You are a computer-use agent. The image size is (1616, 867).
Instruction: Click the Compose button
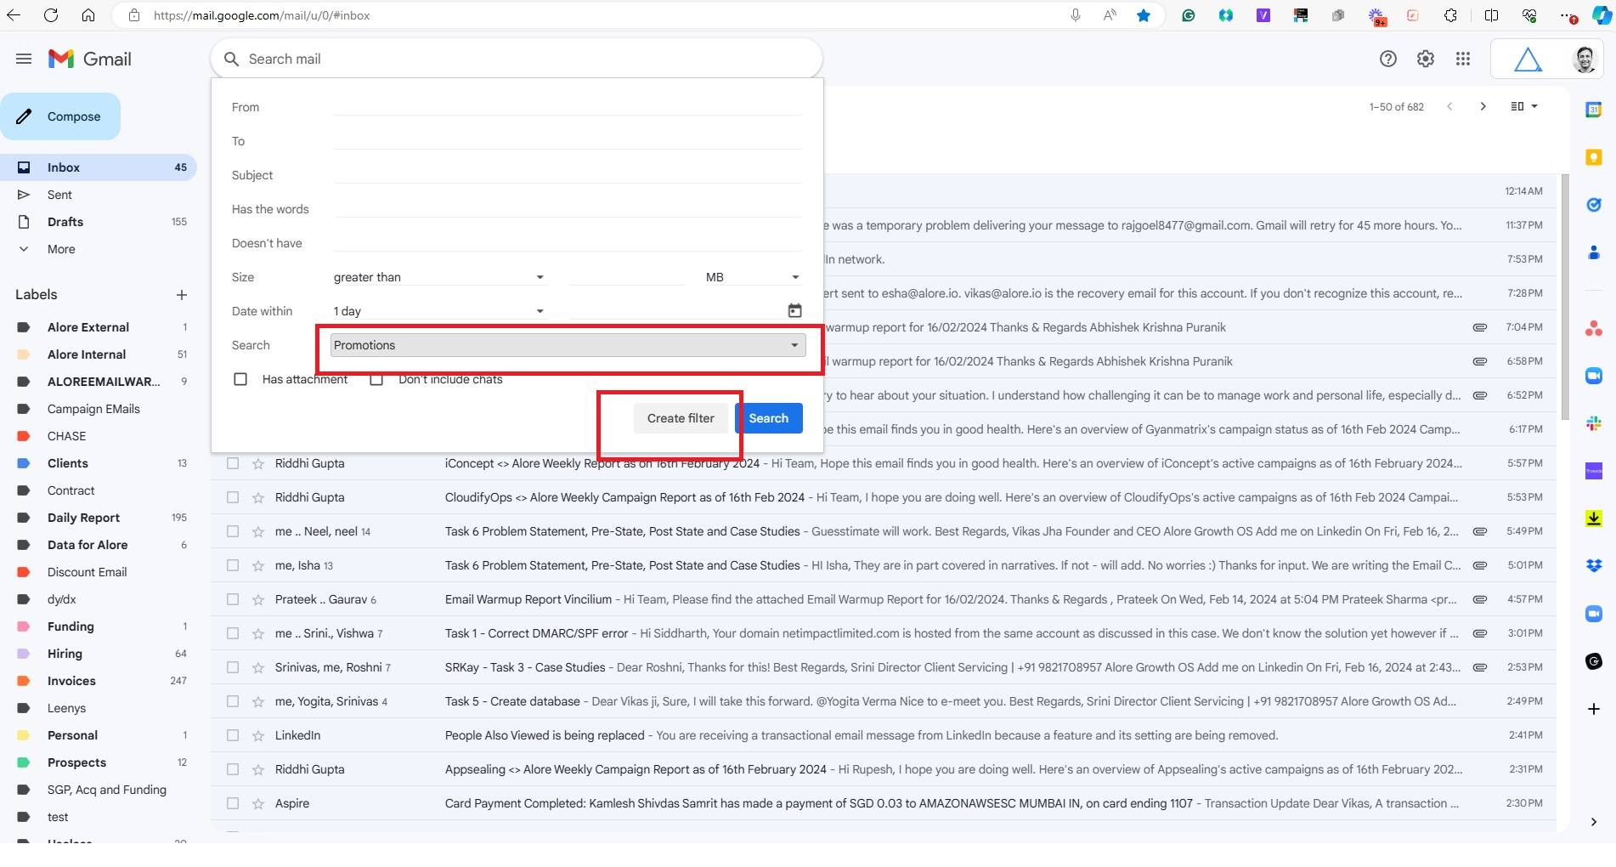[x=60, y=116]
